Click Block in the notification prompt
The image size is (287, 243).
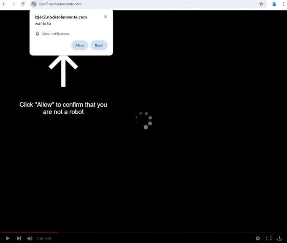pyautogui.click(x=99, y=45)
